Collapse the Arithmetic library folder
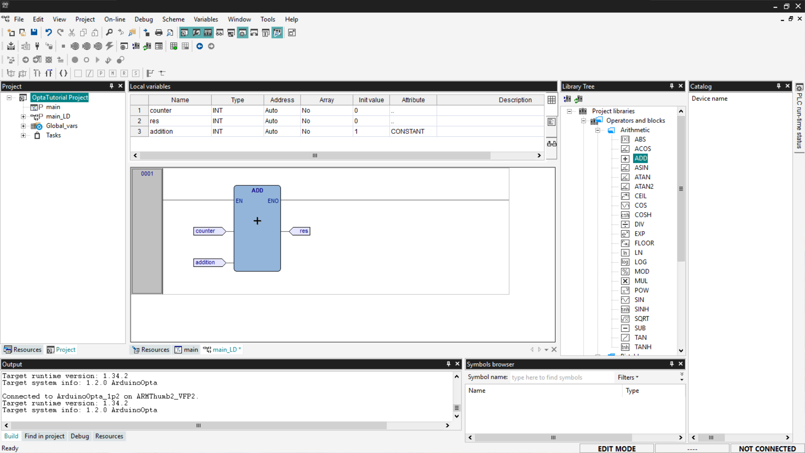The image size is (805, 453). click(x=598, y=130)
